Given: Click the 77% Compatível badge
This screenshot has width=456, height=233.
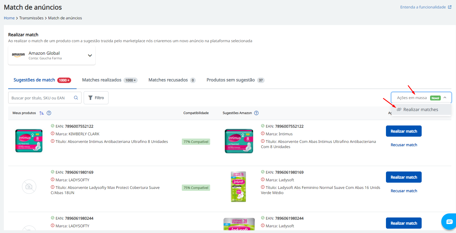Looking at the screenshot, I should 196,142.
